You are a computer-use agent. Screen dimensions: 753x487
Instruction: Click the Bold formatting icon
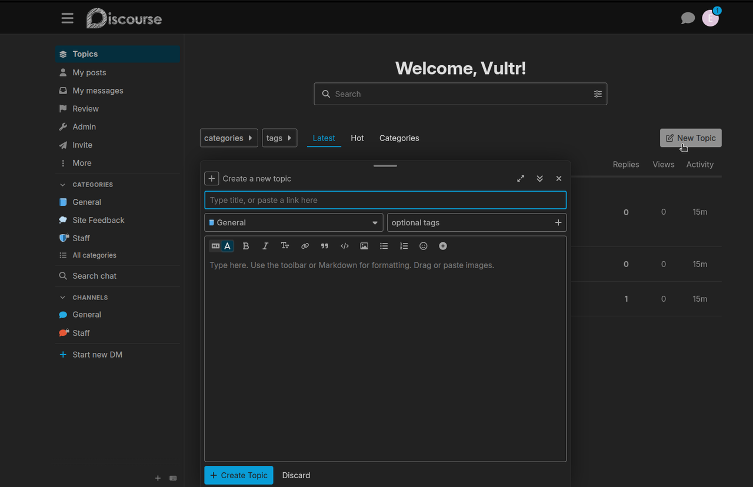click(x=246, y=246)
